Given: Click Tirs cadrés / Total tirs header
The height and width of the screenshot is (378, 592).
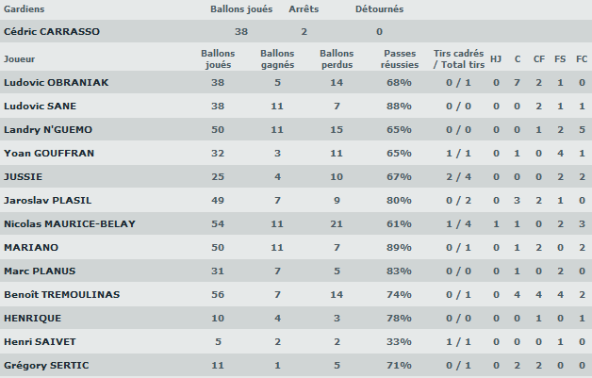Looking at the screenshot, I should 459,58.
